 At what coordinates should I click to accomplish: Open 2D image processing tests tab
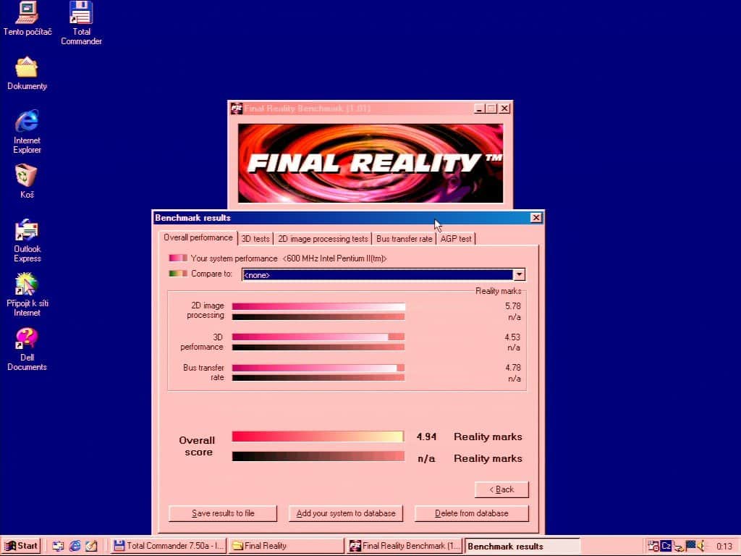click(x=323, y=239)
